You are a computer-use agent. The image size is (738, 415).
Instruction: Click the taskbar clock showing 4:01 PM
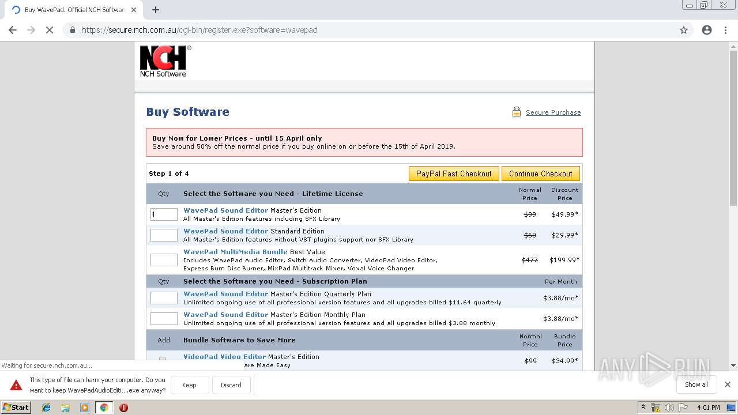pyautogui.click(x=708, y=408)
